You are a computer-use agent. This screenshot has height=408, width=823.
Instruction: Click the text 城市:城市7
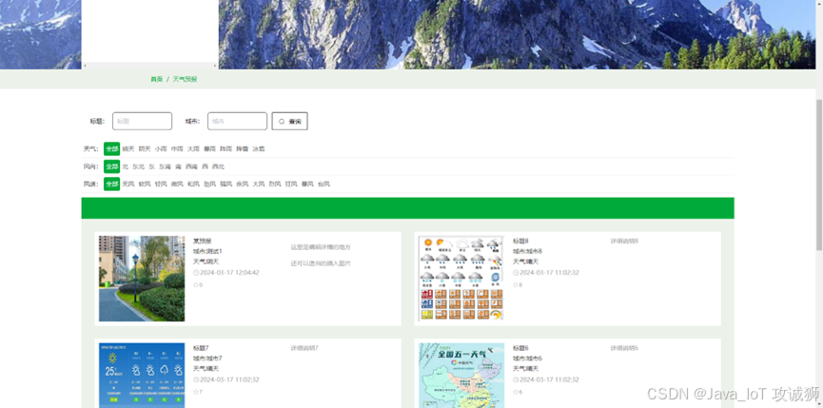tap(207, 359)
